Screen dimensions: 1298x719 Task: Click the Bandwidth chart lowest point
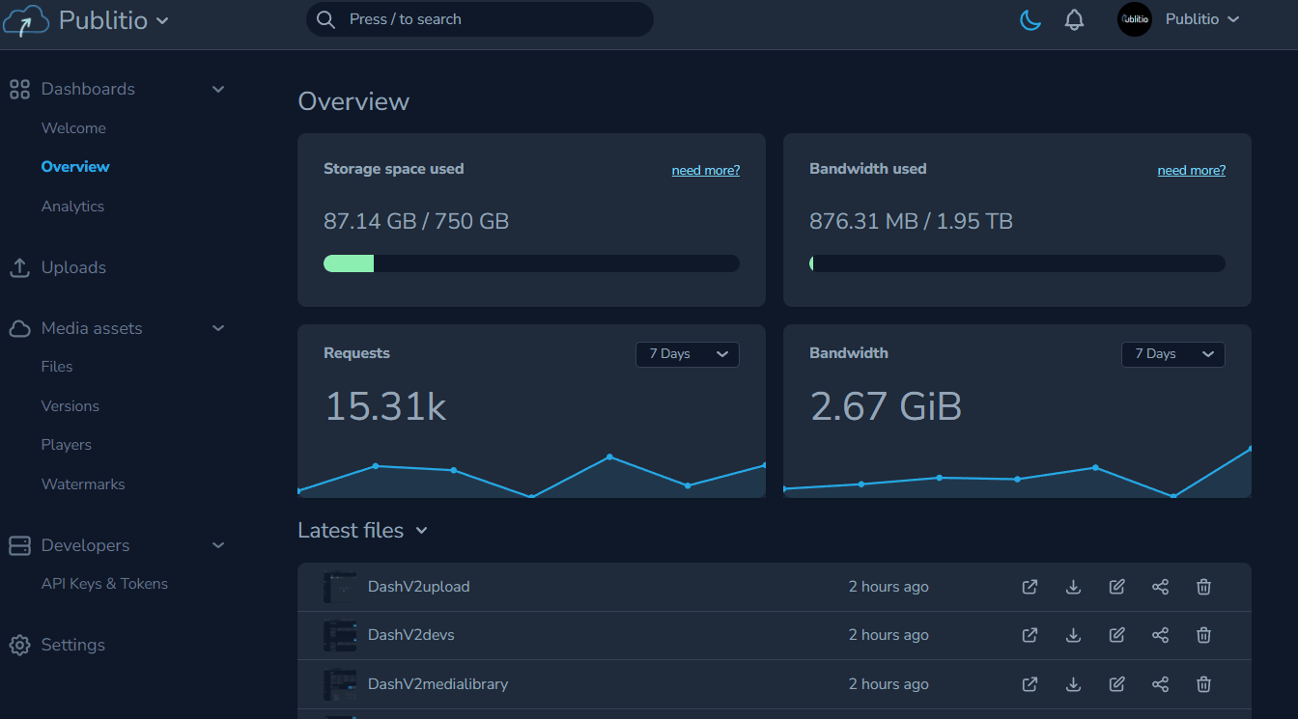(x=1173, y=496)
